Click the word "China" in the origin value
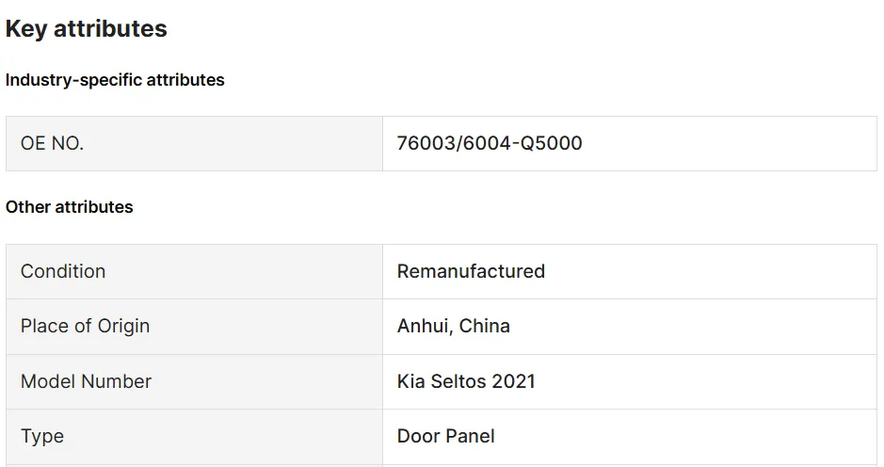 pos(485,326)
